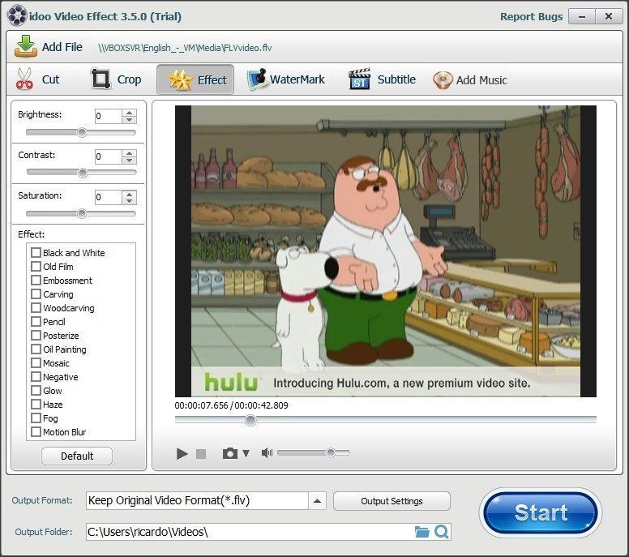The width and height of the screenshot is (629, 557).
Task: Enable the Glow effect
Action: (x=36, y=391)
